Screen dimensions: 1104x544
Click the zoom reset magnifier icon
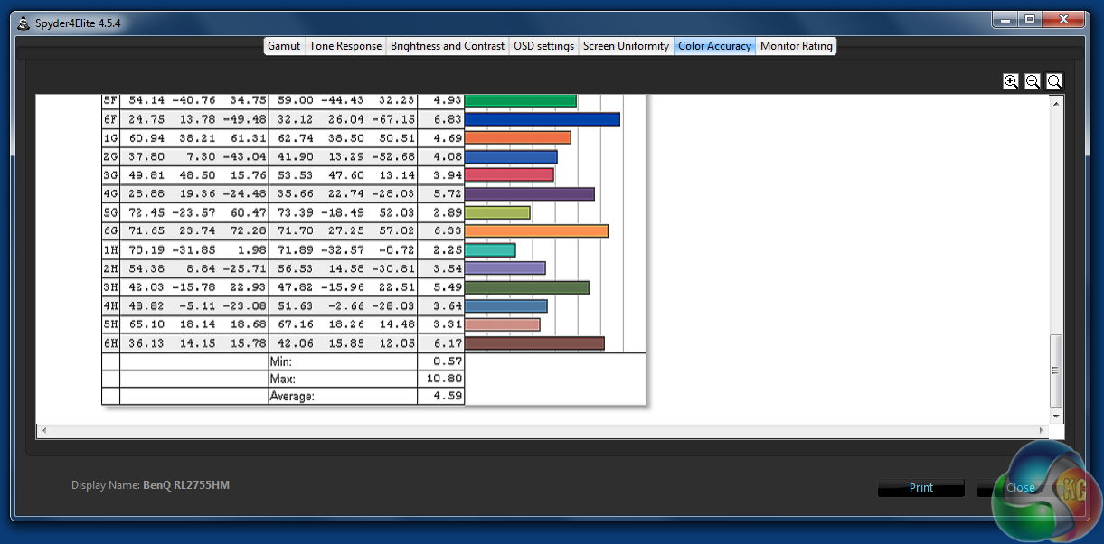1054,81
